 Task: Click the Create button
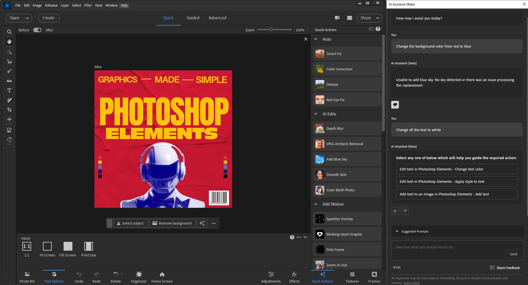click(48, 18)
